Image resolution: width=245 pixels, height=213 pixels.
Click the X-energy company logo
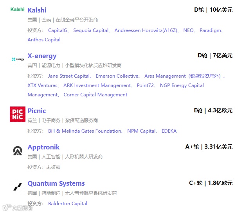click(18, 59)
